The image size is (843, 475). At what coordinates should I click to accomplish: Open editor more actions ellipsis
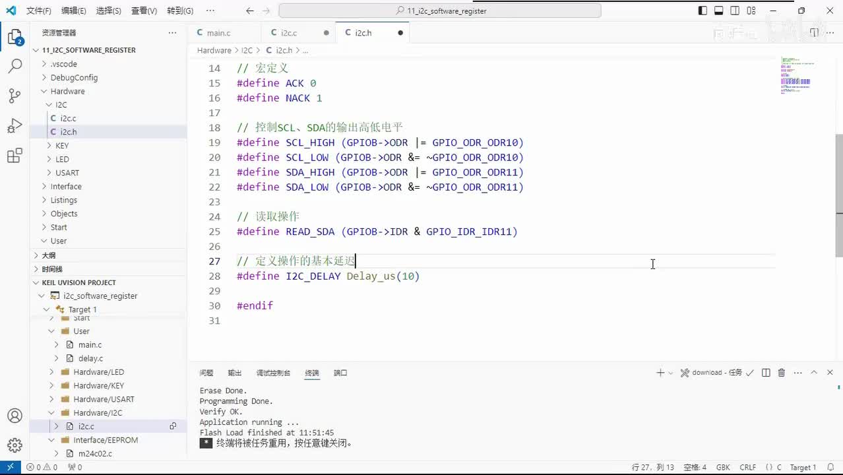[x=830, y=32]
